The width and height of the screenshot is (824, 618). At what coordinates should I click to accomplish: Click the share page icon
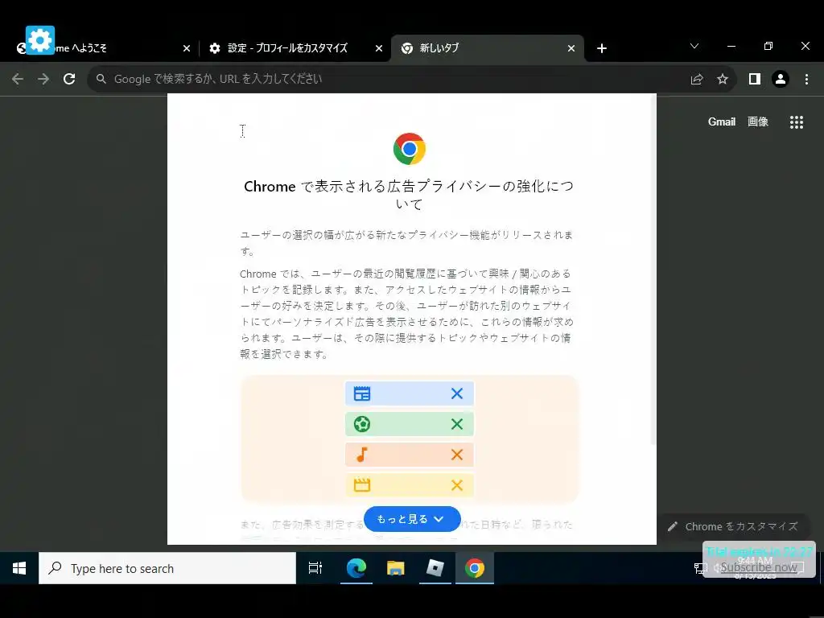697,80
